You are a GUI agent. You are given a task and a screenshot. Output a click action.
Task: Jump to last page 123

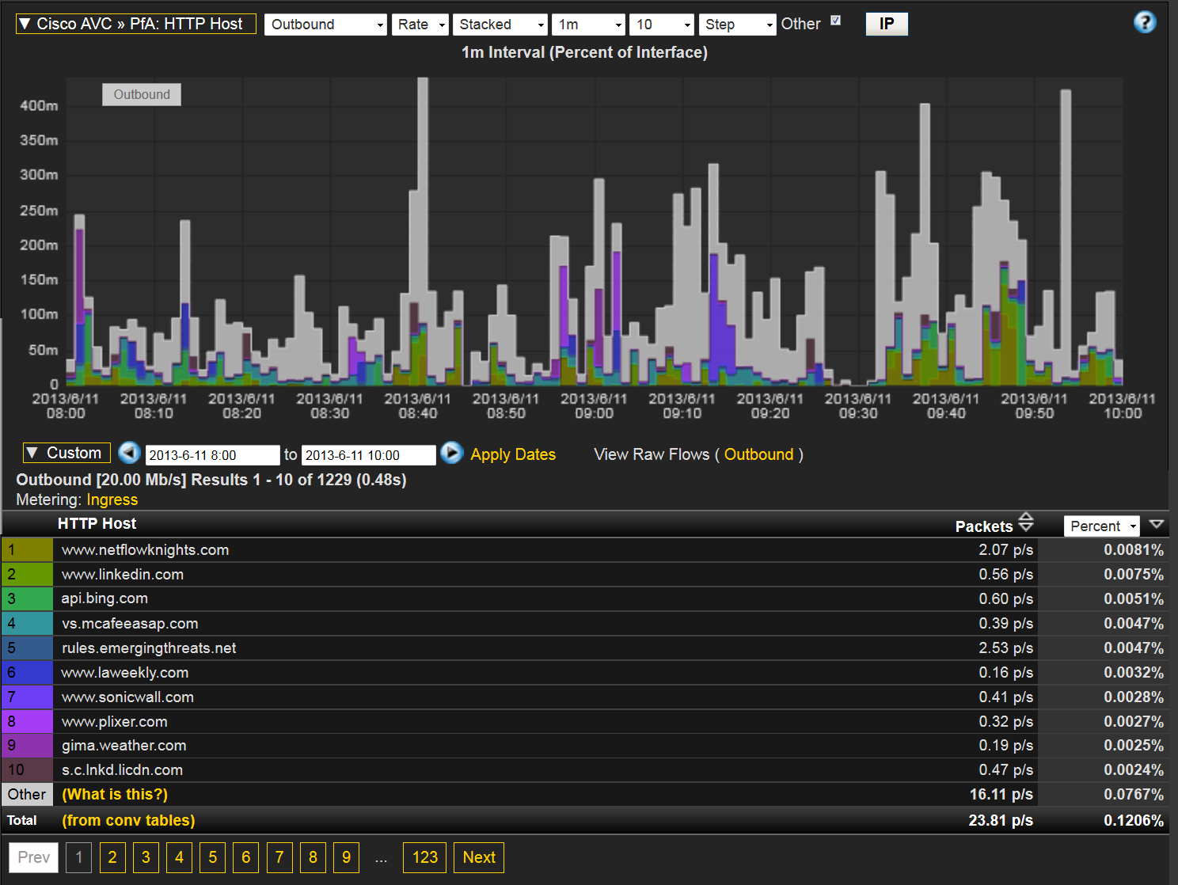(424, 857)
